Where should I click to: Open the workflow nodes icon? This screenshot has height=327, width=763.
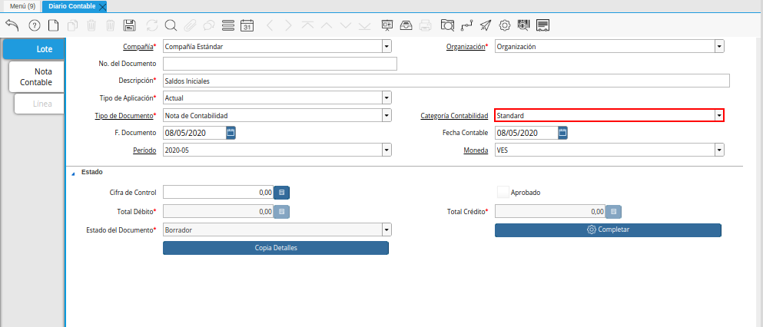tap(466, 25)
